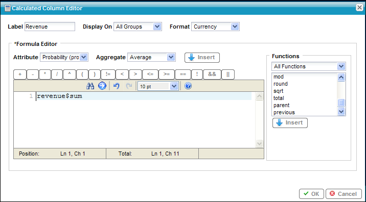Insert the plus operator
The height and width of the screenshot is (202, 366).
pos(20,74)
